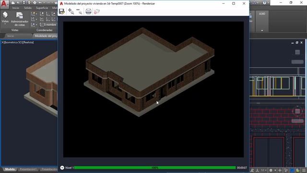Zoom out on render with minus magnifier
Image resolution: width=307 pixels, height=173 pixels.
[79, 12]
